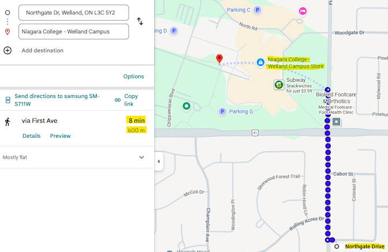The image size is (388, 252).
Task: Edit the Northgate Dr starting point field
Action: pos(73,12)
